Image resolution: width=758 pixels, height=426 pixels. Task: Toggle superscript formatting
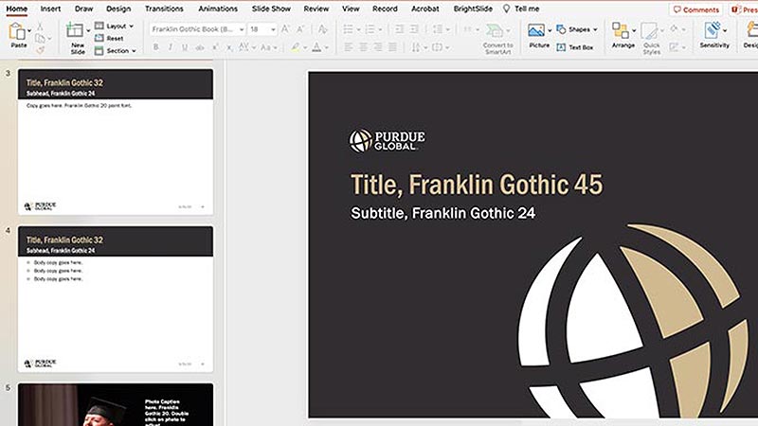(215, 47)
